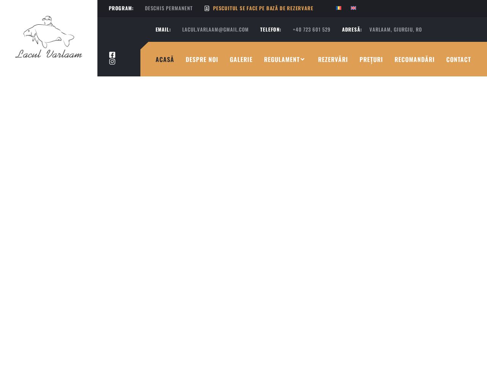The image size is (487, 365).
Task: Switch language with the Romanian flag
Action: [x=339, y=8]
